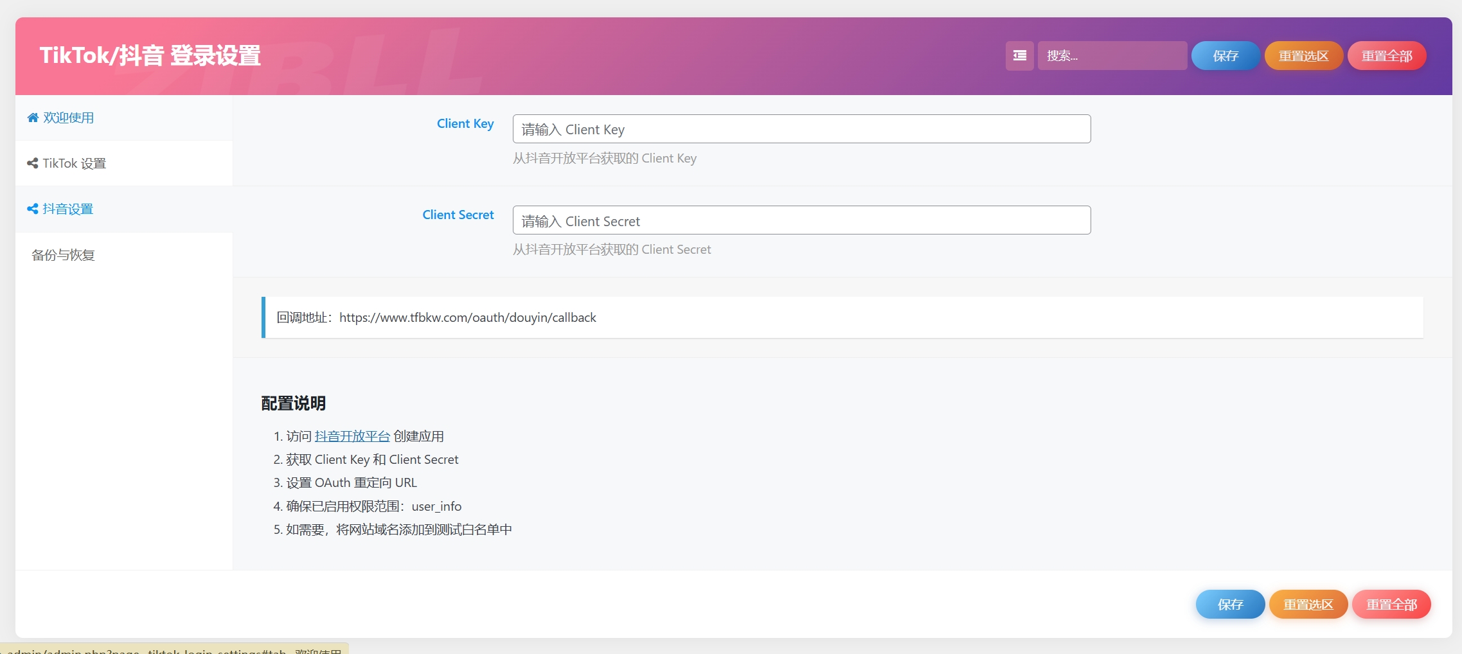Click the 重置全部 button in the header
Image resolution: width=1462 pixels, height=654 pixels.
coord(1387,56)
